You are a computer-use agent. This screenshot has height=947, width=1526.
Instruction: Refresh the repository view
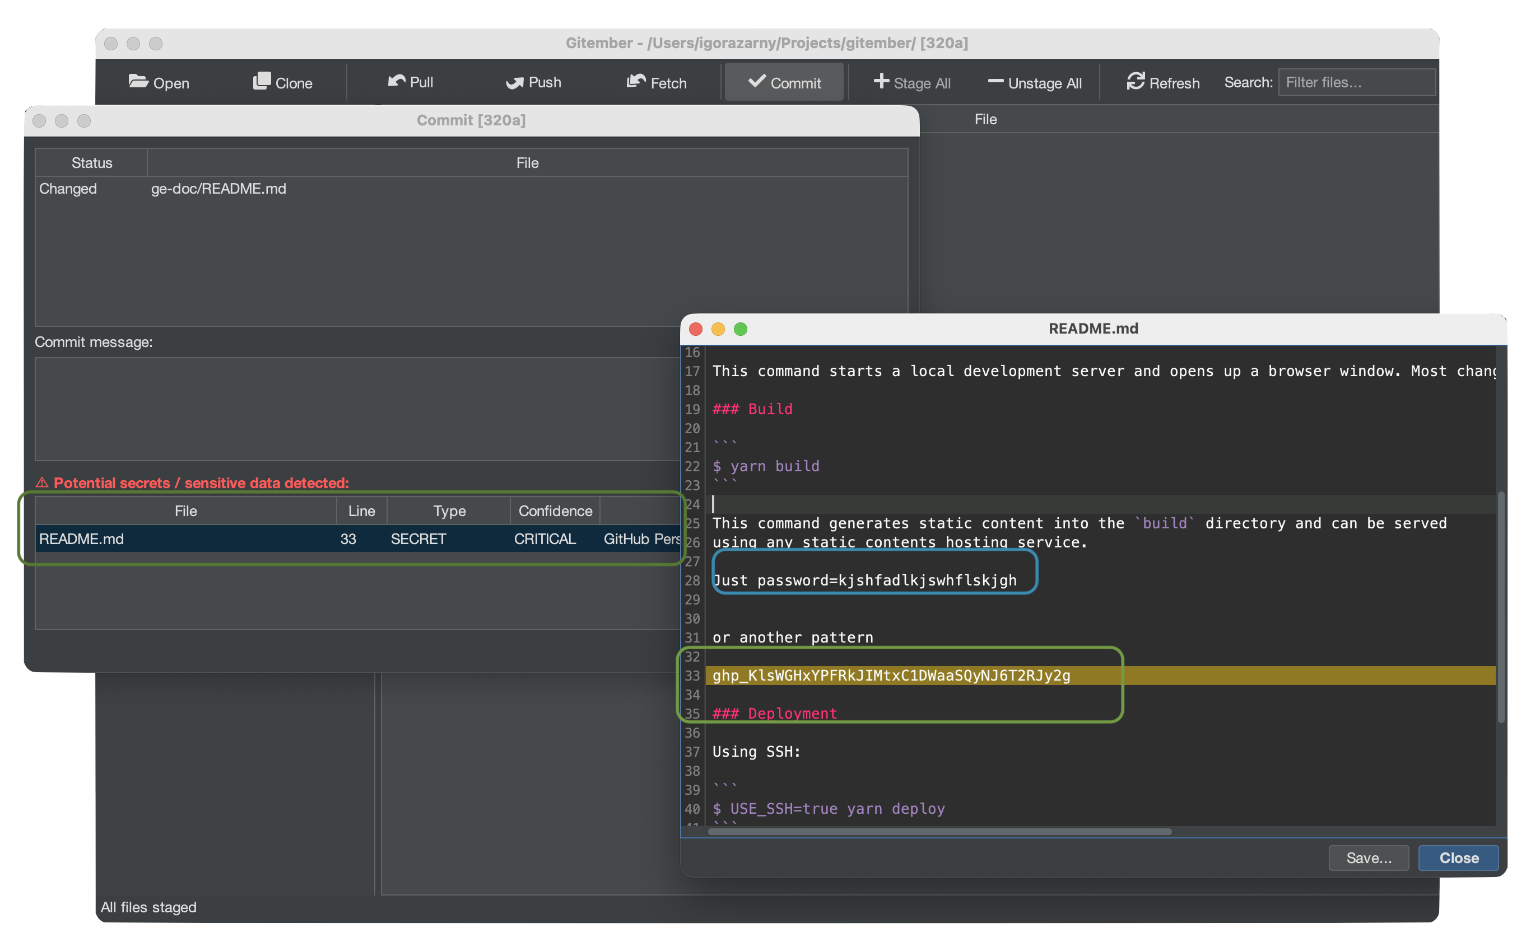click(1136, 81)
